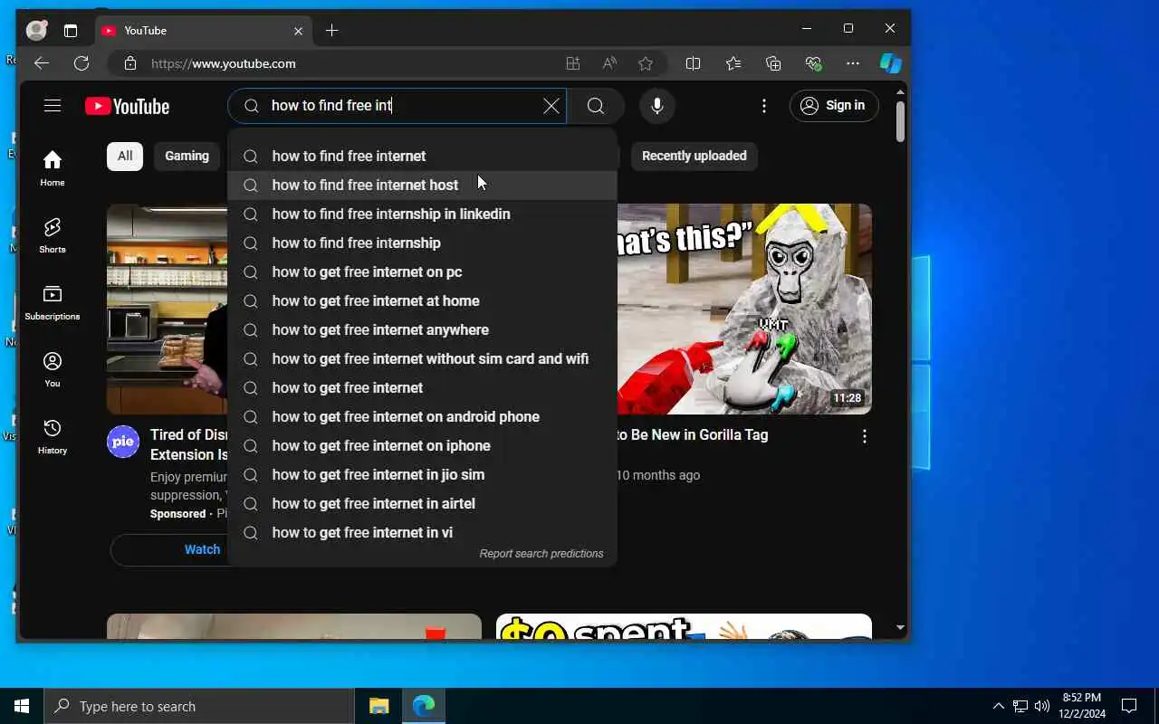Choose 'how to get free internet on pc'

423,271
